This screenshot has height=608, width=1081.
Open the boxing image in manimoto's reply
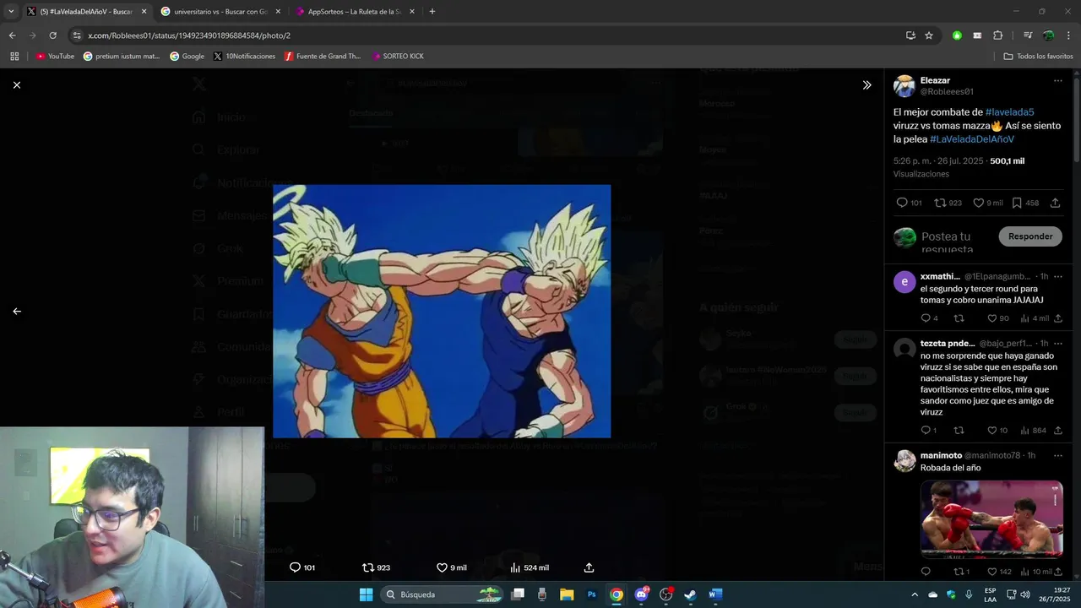pos(991,519)
